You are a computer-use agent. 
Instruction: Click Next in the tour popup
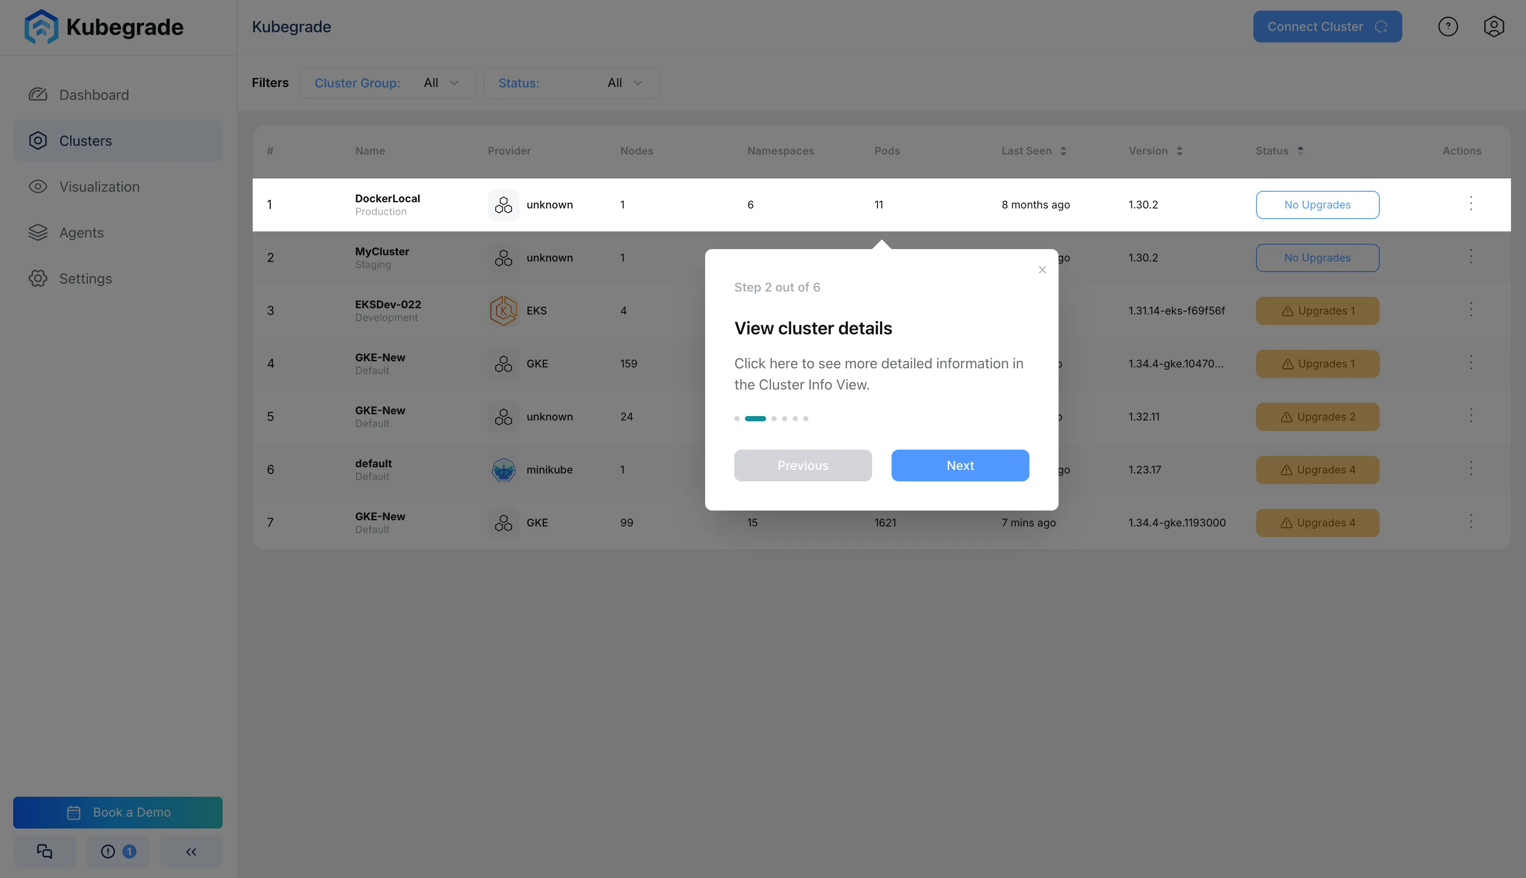960,465
